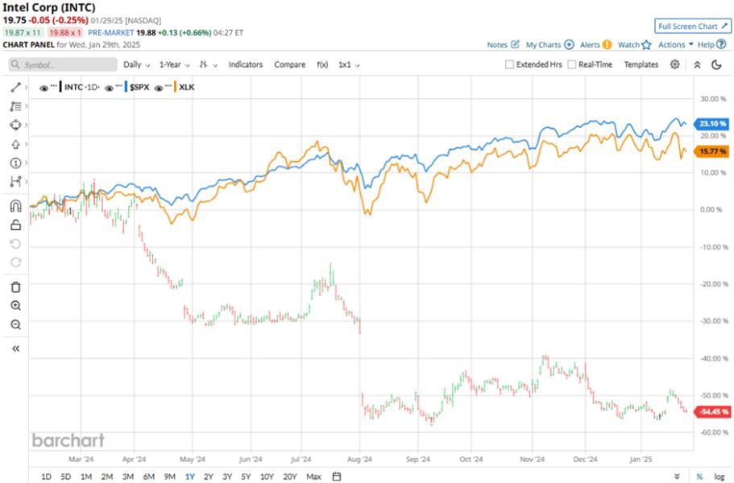Open the Indicators menu
The height and width of the screenshot is (483, 734).
pos(246,64)
